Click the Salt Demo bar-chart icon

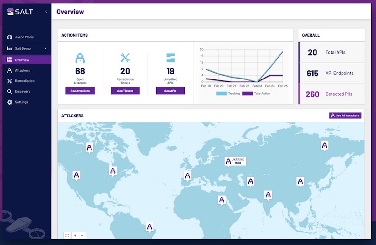9,48
